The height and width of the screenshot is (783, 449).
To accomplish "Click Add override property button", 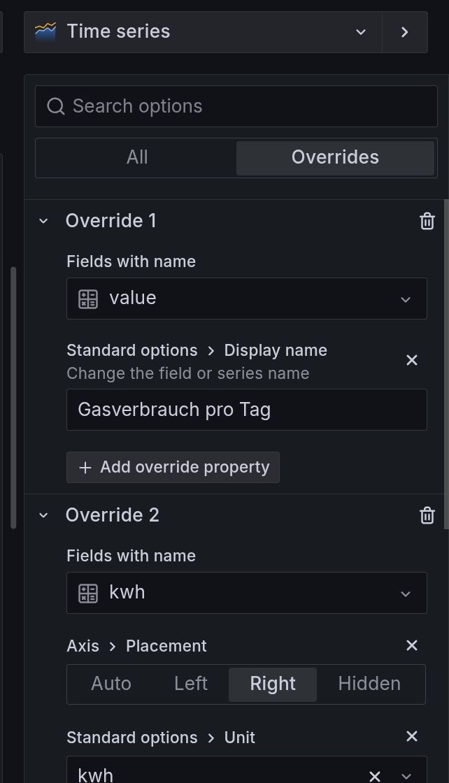I will tap(173, 467).
